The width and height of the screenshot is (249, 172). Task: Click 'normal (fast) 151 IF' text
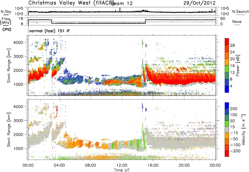pyautogui.click(x=49, y=31)
